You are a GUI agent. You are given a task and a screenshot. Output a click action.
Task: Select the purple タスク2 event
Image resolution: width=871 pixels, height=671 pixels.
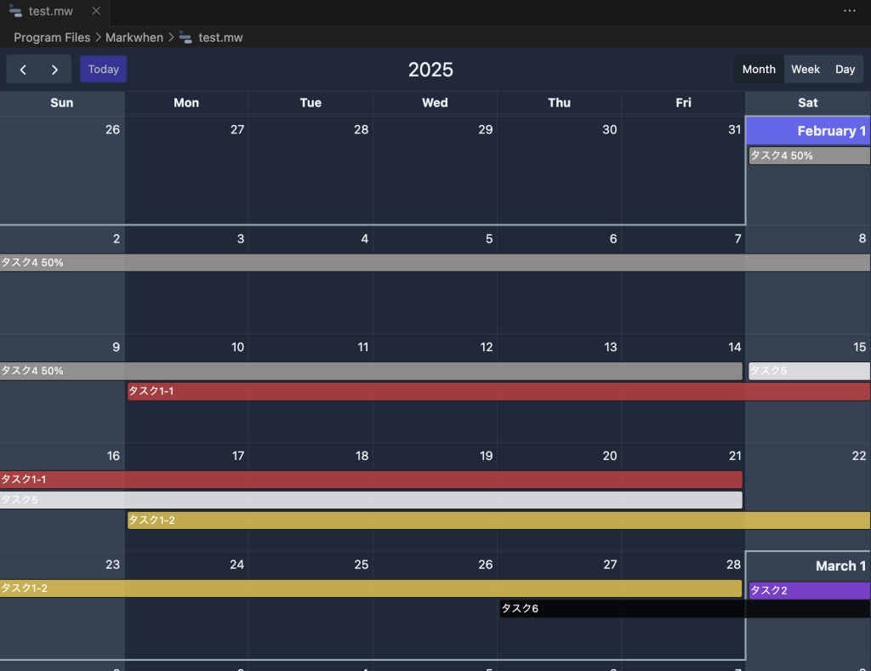click(x=809, y=590)
